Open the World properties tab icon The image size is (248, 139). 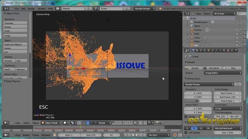tap(205, 51)
